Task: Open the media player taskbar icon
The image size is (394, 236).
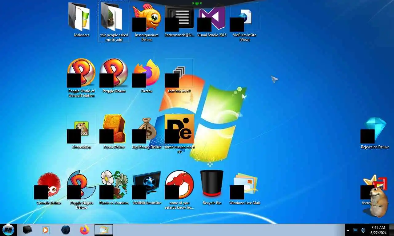Action: tap(46, 230)
